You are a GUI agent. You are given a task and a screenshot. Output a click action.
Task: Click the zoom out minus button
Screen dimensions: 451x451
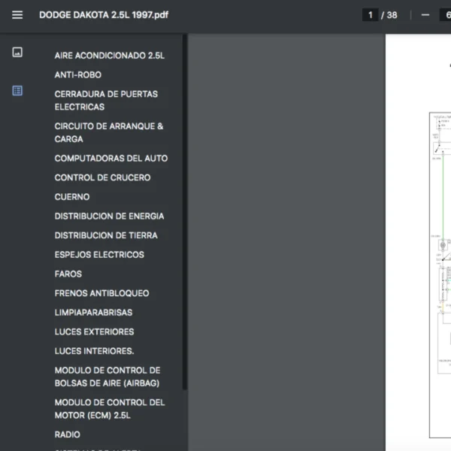click(x=425, y=15)
